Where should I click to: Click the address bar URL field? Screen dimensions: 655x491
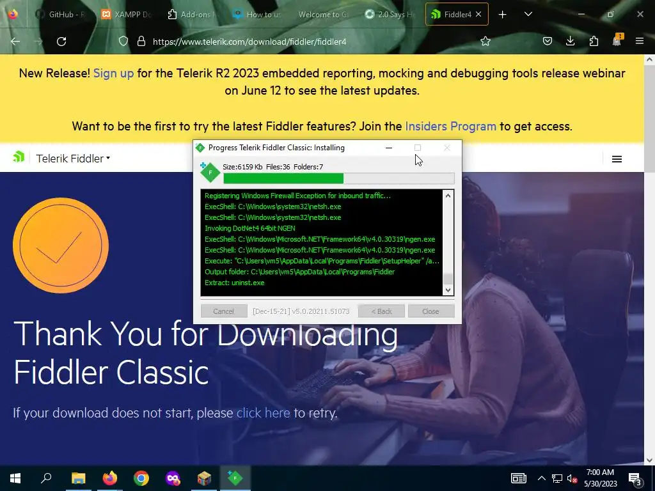click(x=309, y=42)
